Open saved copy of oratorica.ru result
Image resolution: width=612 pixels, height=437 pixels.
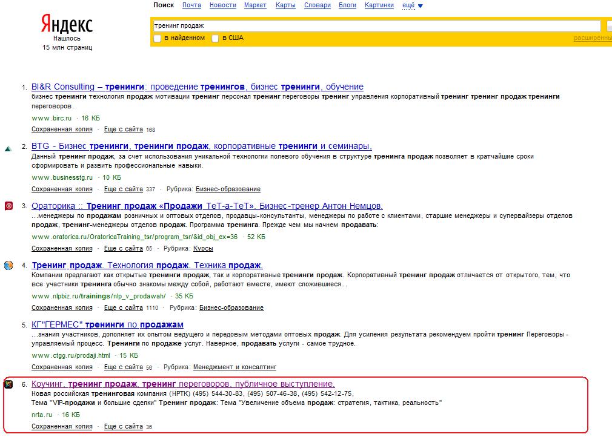pyautogui.click(x=62, y=248)
